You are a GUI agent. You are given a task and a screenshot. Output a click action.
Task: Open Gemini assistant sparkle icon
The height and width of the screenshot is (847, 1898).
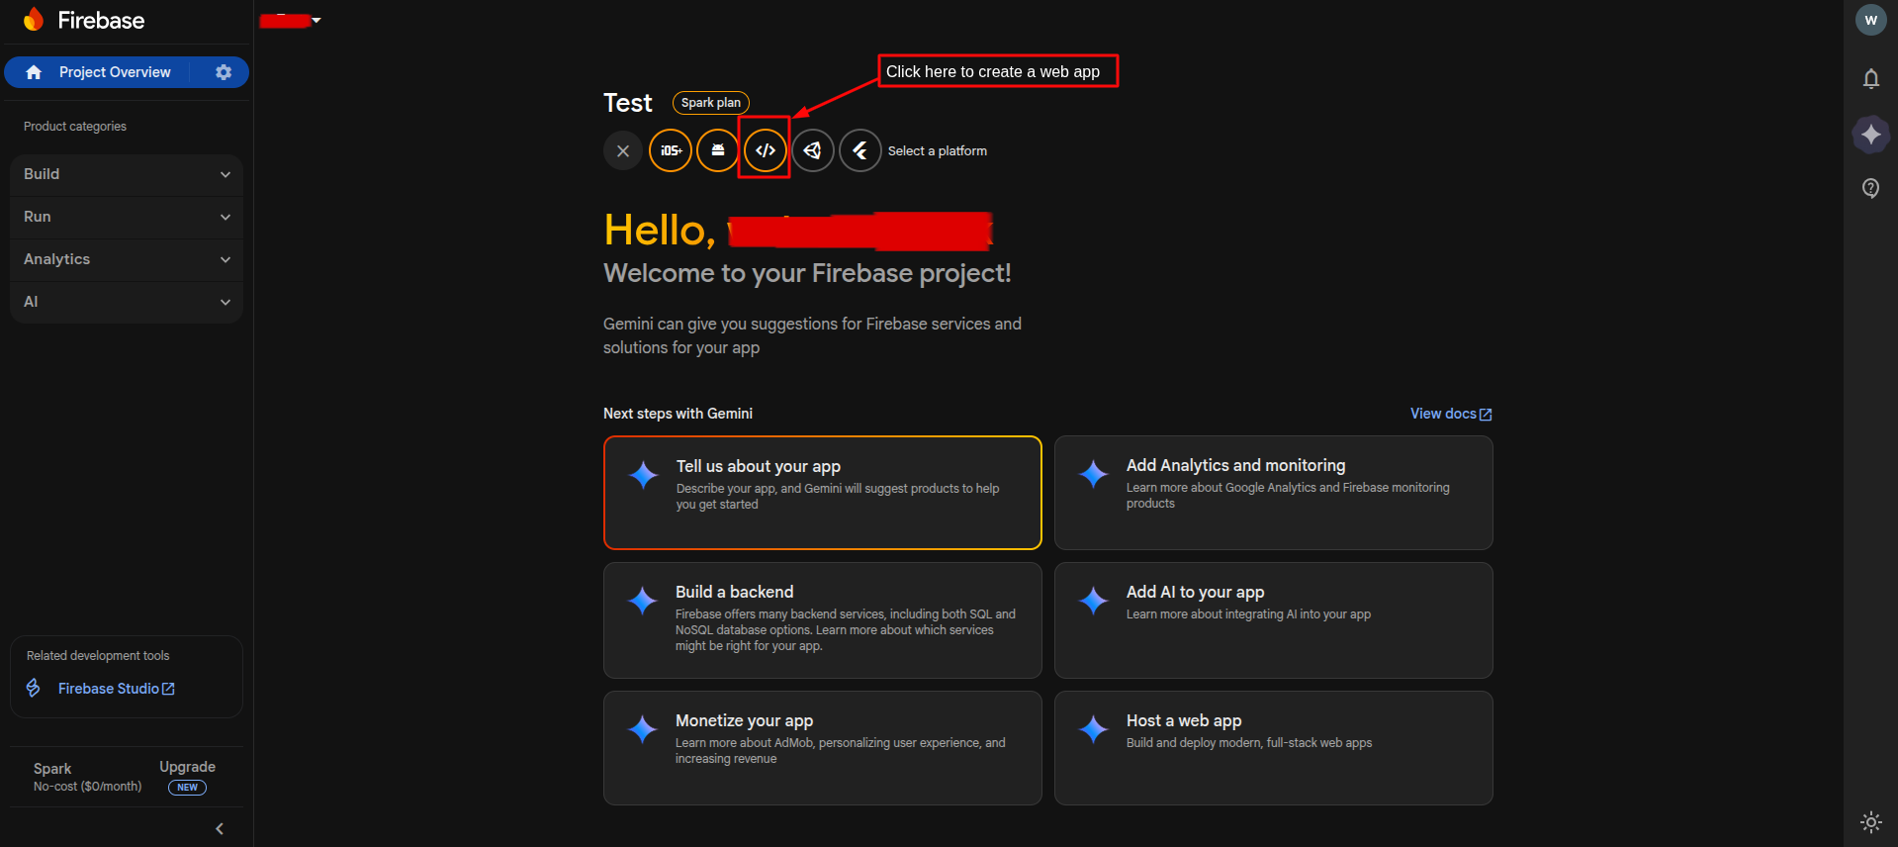tap(1870, 134)
